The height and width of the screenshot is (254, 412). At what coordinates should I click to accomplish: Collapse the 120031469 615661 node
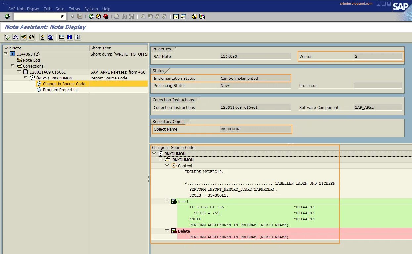pos(19,72)
